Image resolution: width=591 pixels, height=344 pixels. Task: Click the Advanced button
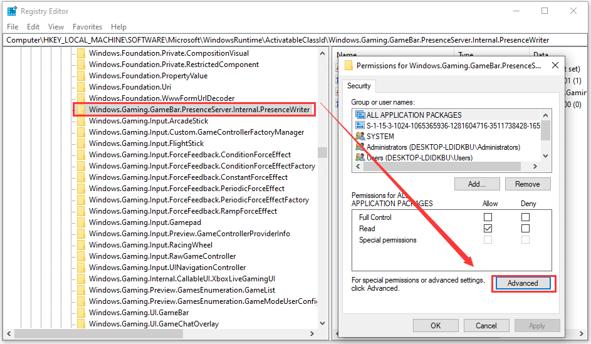523,283
